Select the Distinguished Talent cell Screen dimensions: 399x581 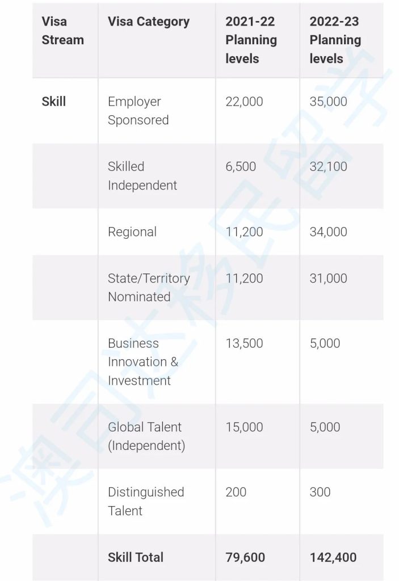pos(146,501)
